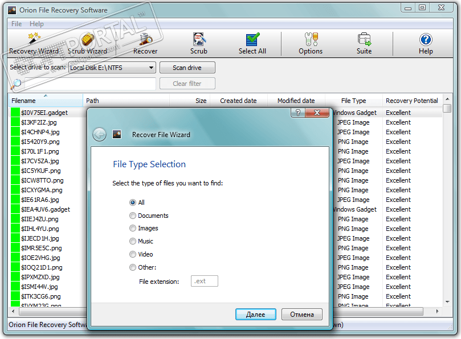The height and width of the screenshot is (339, 461).
Task: Select the Scrub toolbar icon
Action: click(199, 39)
